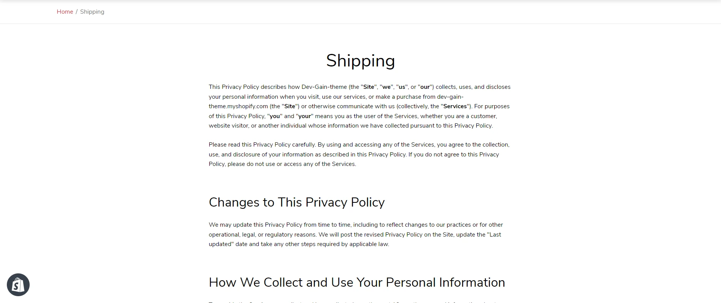Click the slash separator in breadcrumb
The height and width of the screenshot is (303, 721).
[76, 12]
